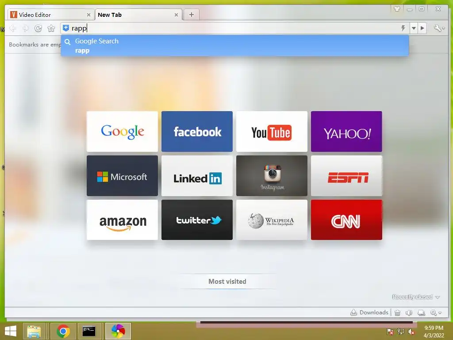Open the Windows Start button

pos(11,331)
